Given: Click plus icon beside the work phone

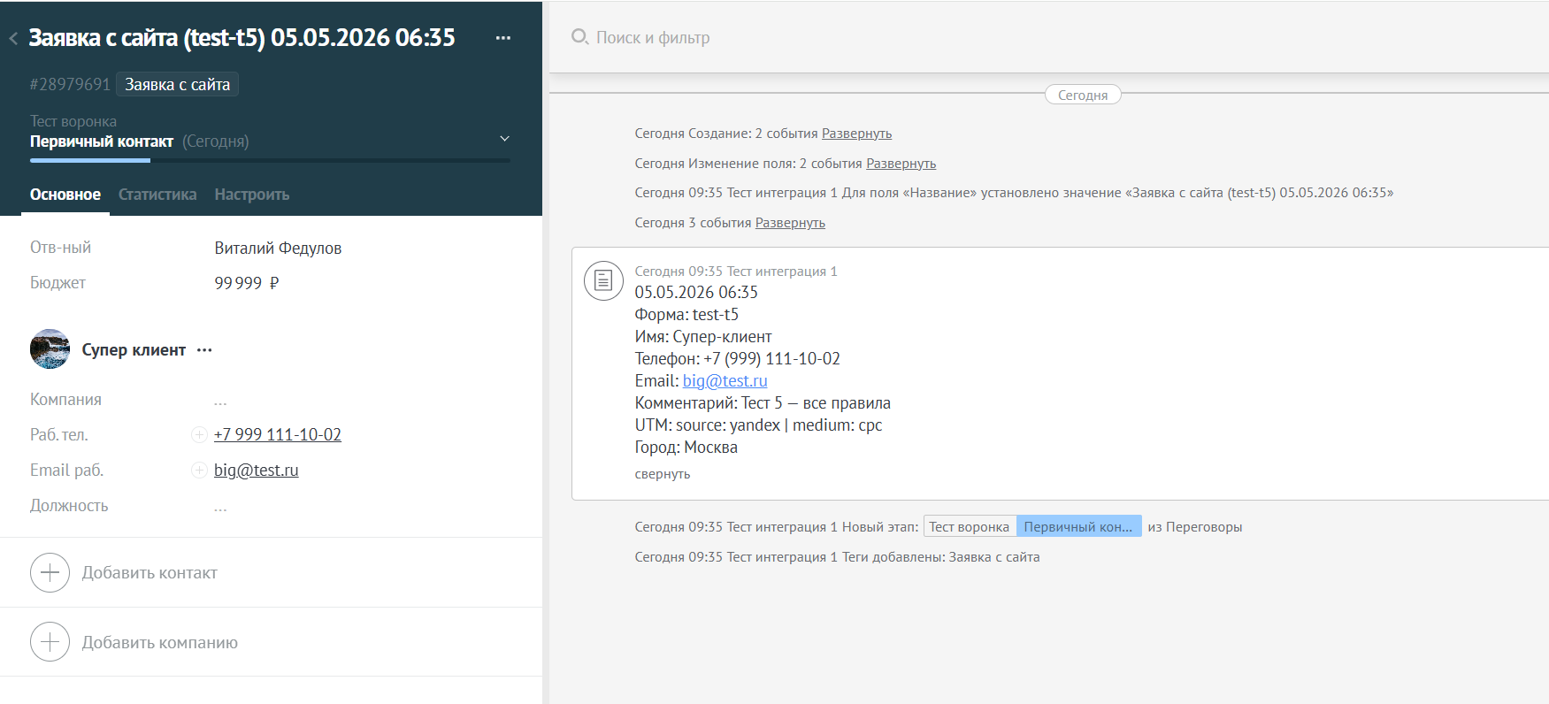Looking at the screenshot, I should pos(199,434).
